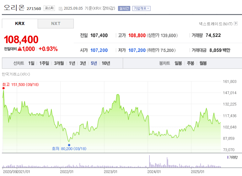Select the 10년 line chart period
This screenshot has height=176, width=242.
point(106,63)
